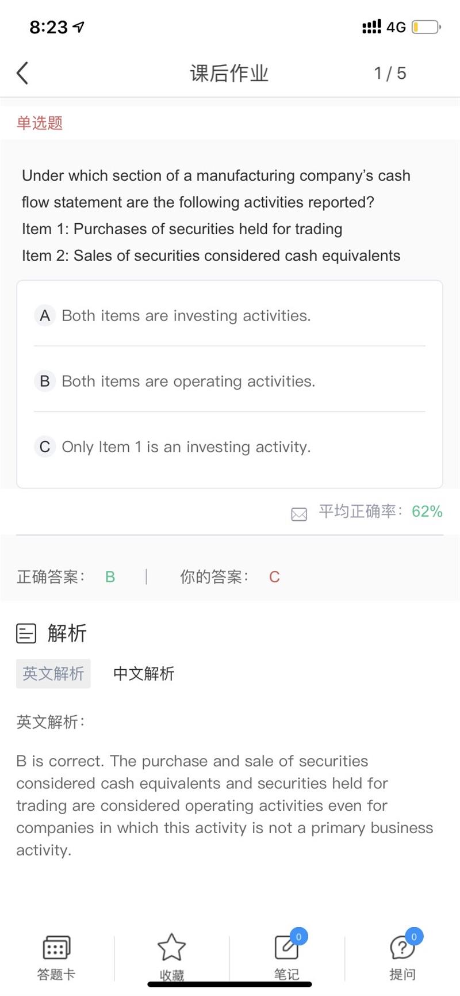Screen dimensions: 460x996
Task: Tap the correct answer B indicator
Action: tap(110, 577)
